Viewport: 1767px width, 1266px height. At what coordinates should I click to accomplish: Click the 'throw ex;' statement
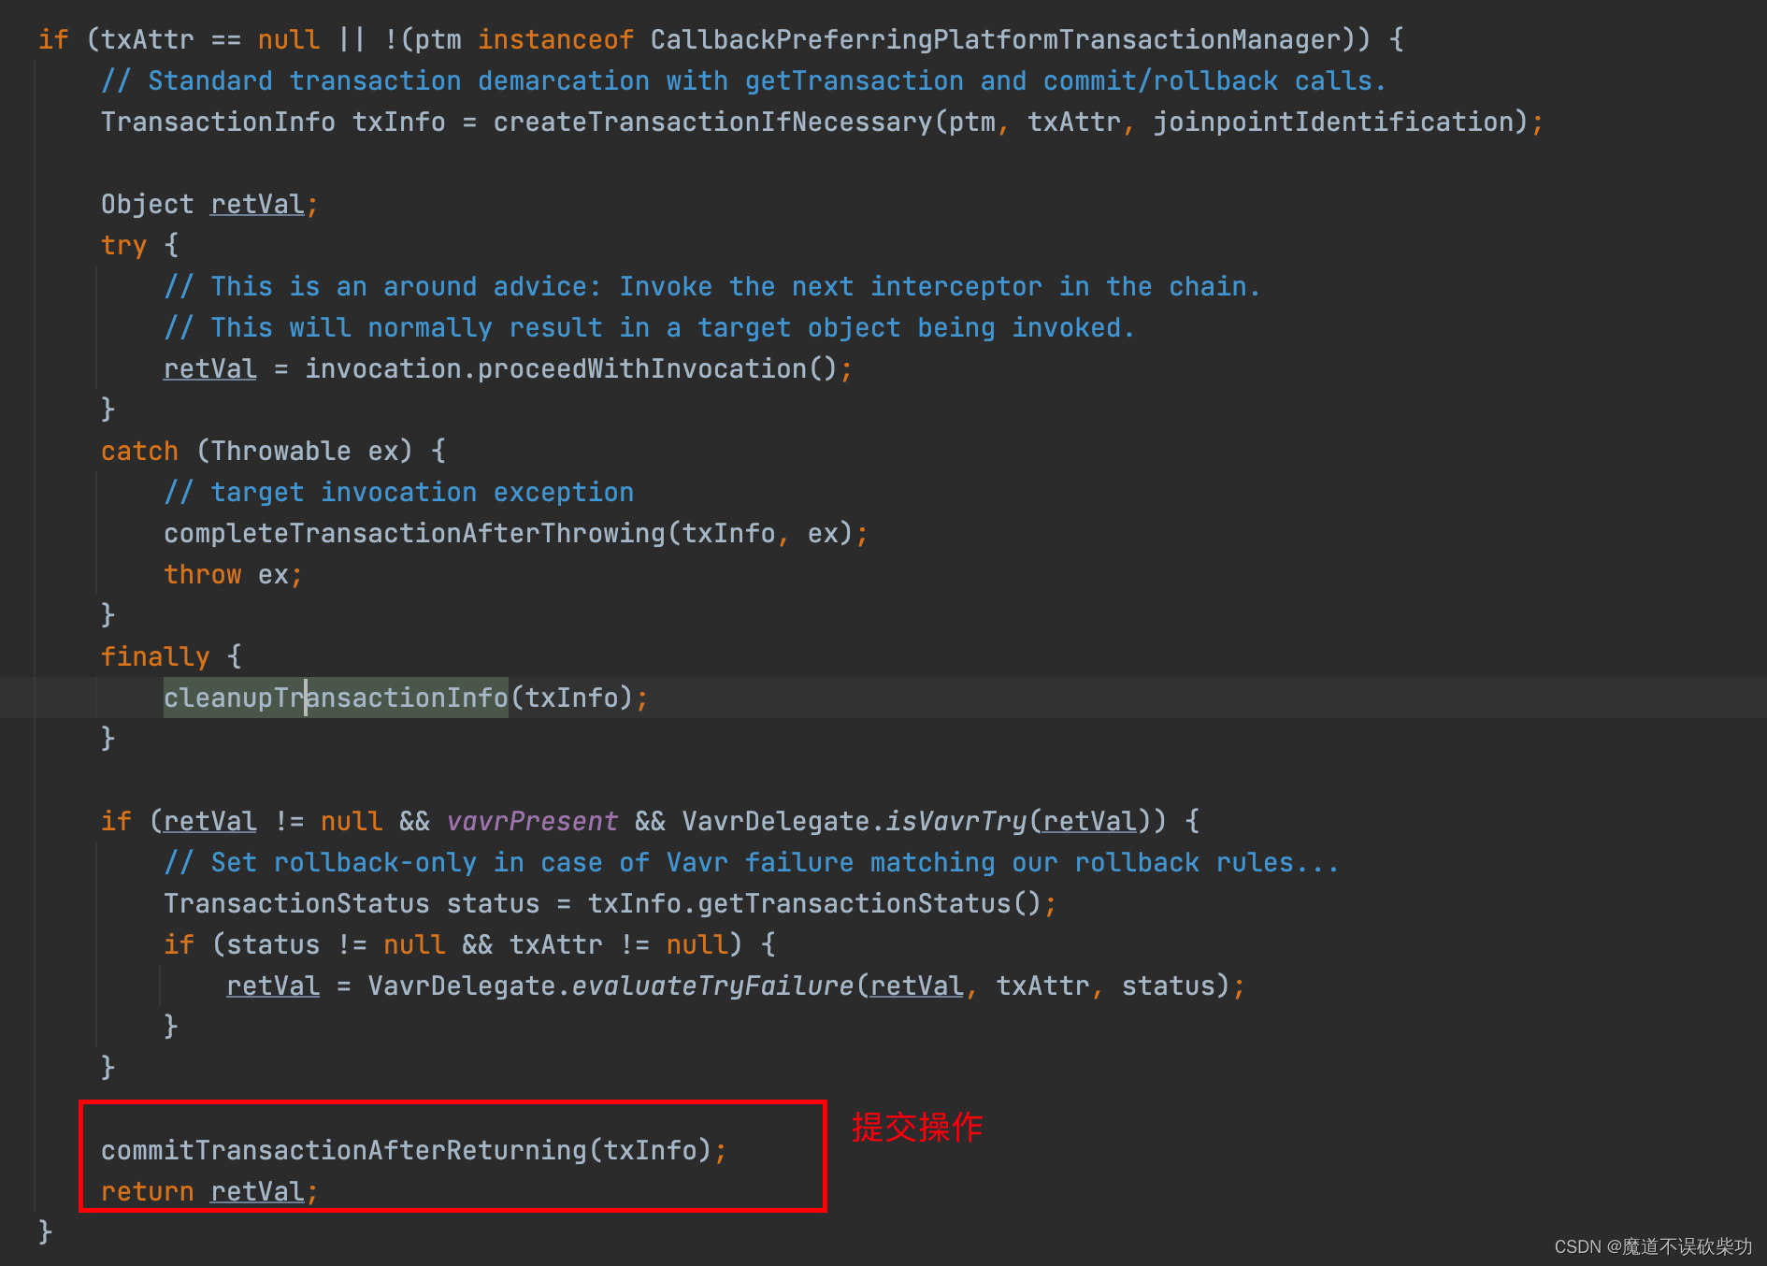tap(233, 575)
